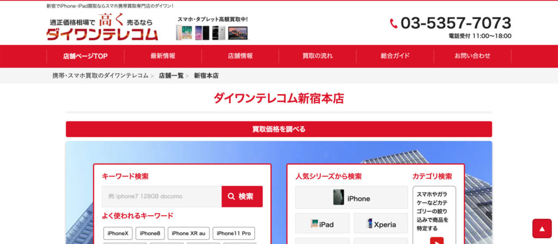Open the お問い合わせ menu item
Image resolution: width=558 pixels, height=244 pixels.
coord(472,56)
